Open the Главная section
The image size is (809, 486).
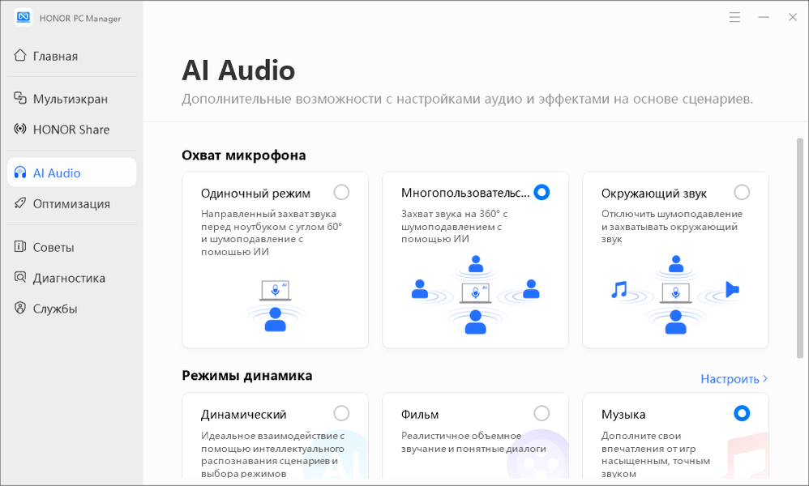point(71,56)
